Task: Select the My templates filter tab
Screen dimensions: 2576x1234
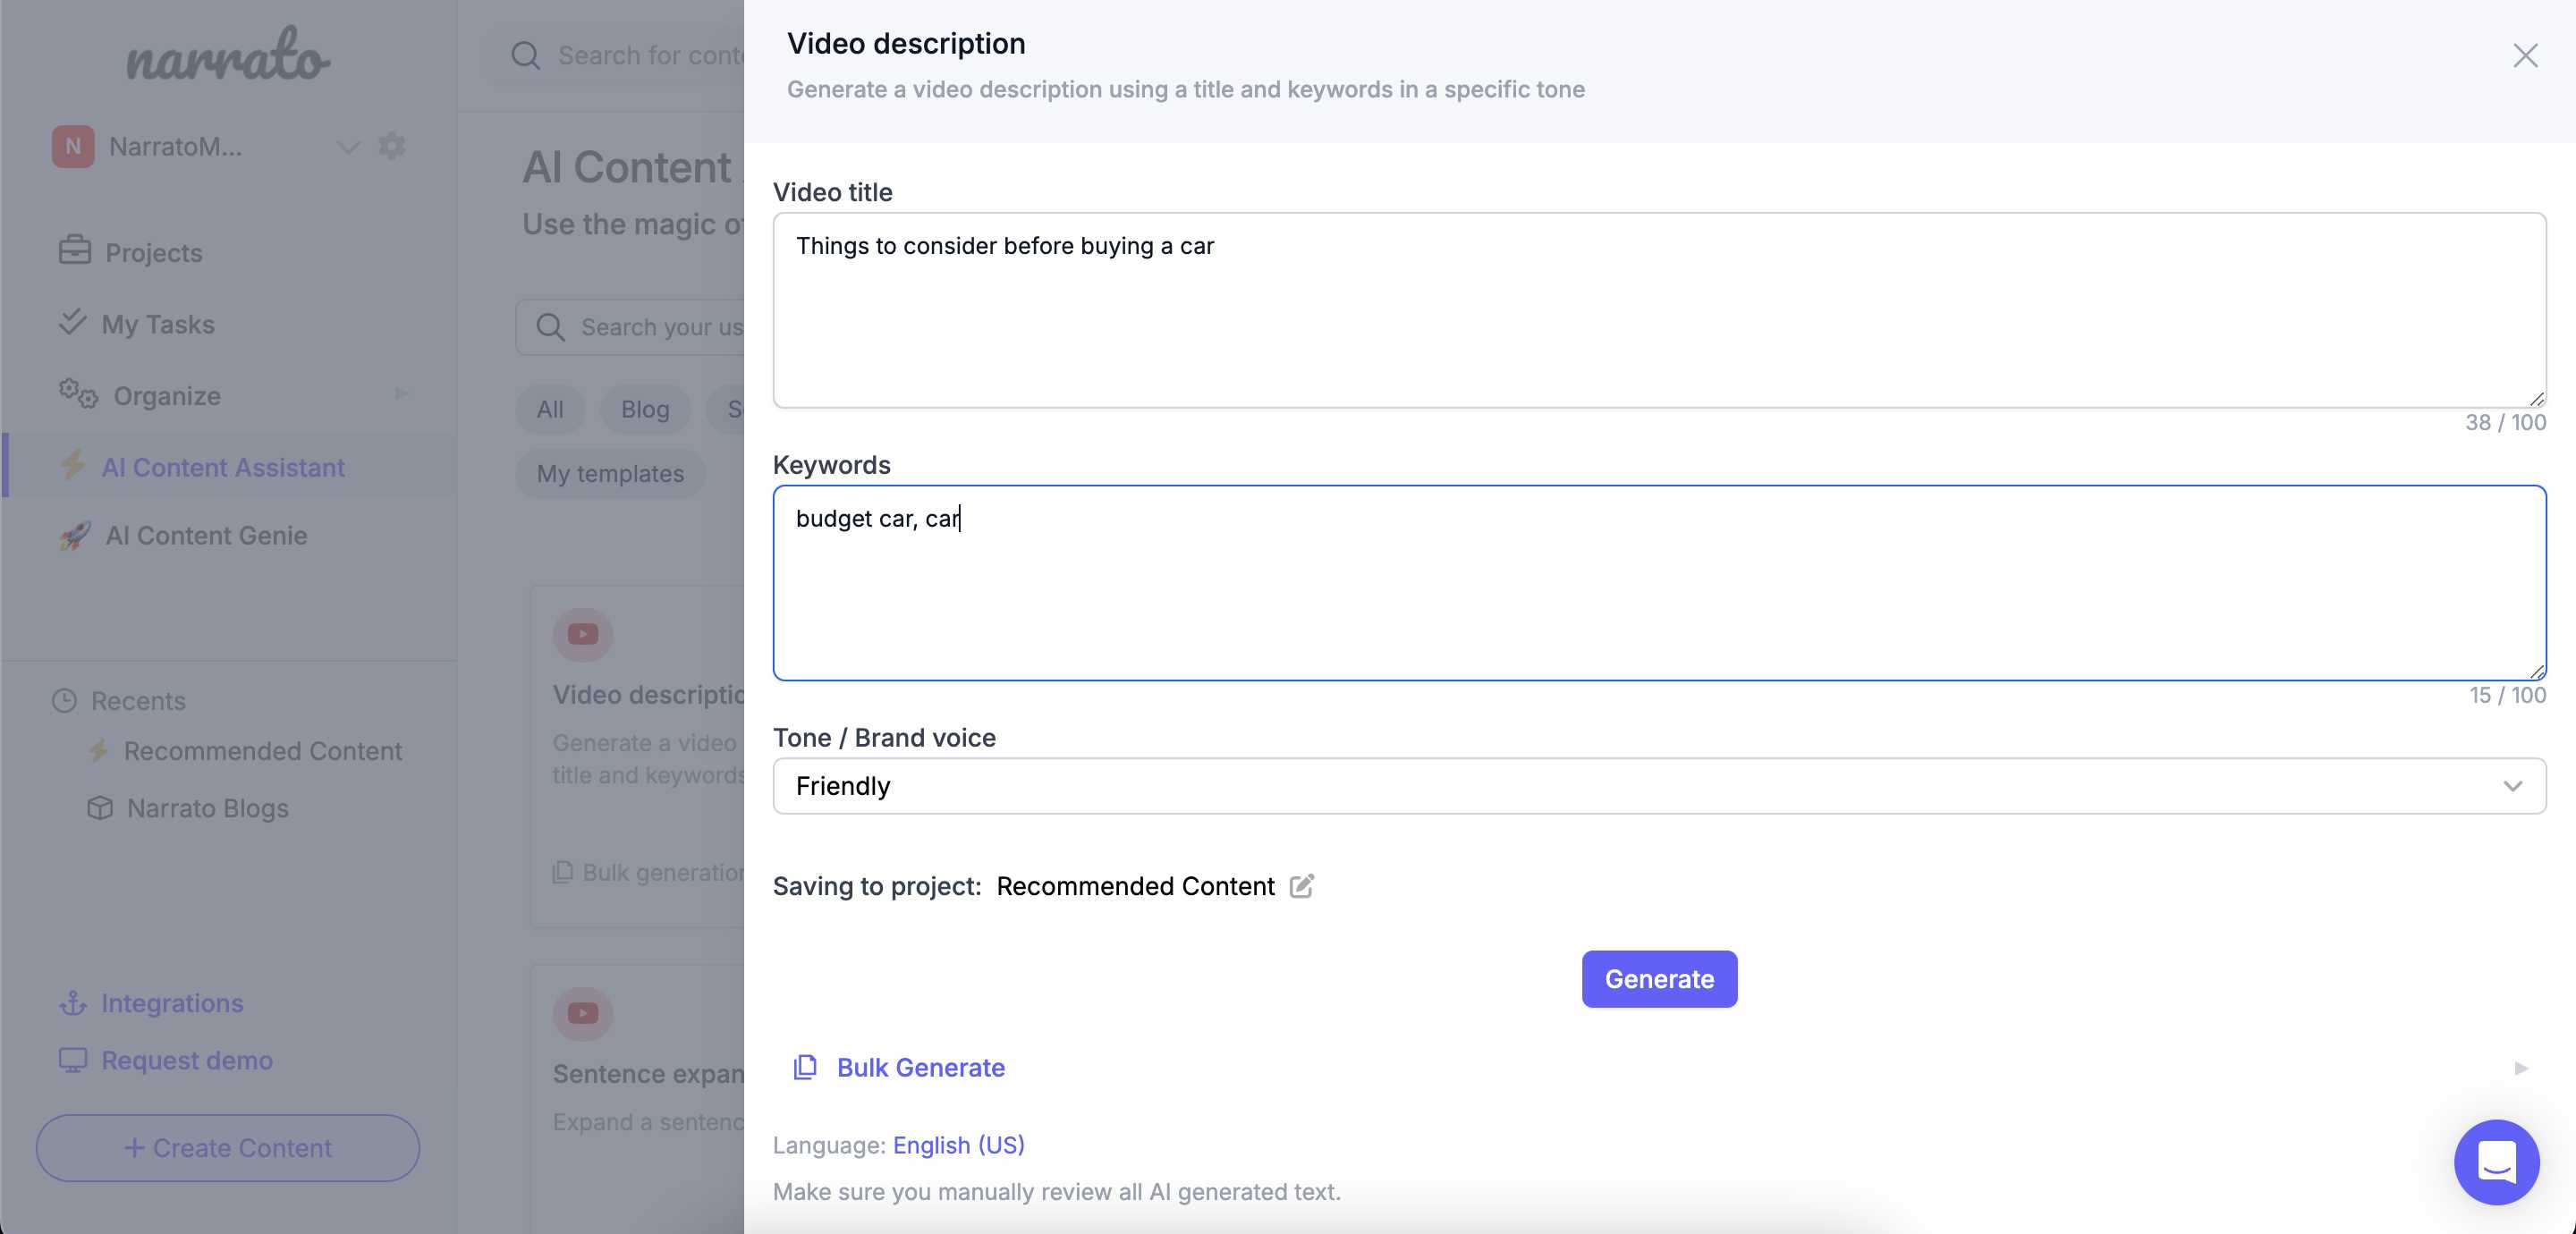Action: (x=610, y=474)
